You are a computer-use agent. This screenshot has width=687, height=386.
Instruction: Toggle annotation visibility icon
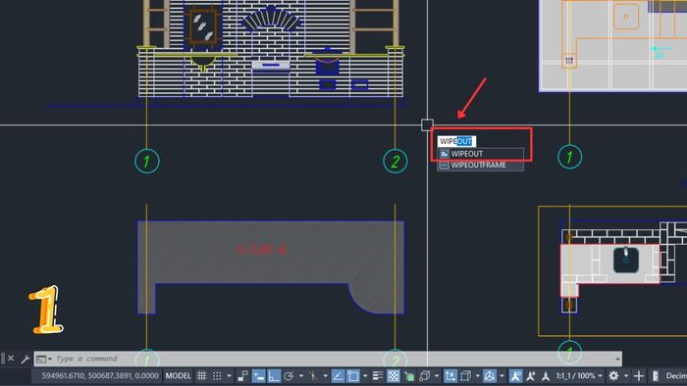pos(515,376)
